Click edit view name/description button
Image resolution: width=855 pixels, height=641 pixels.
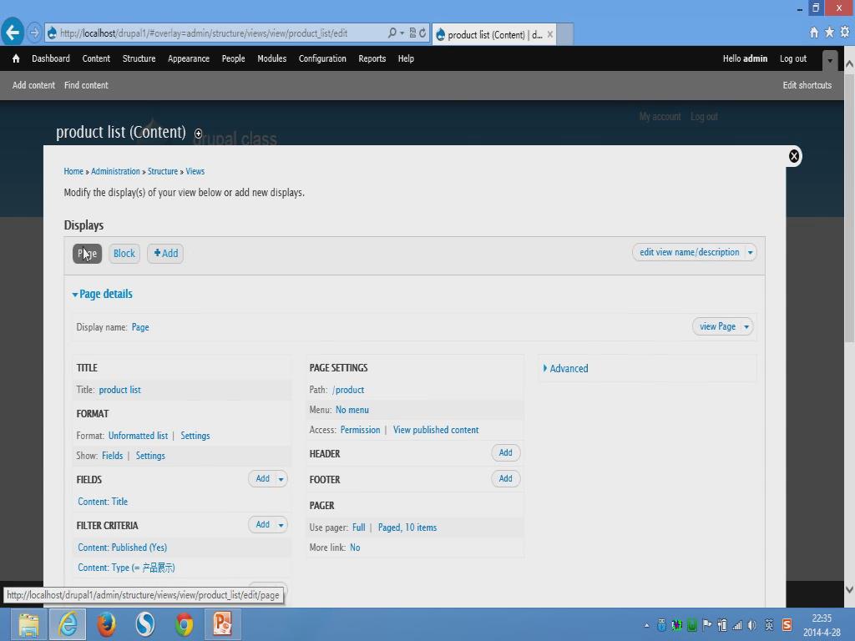(x=689, y=252)
